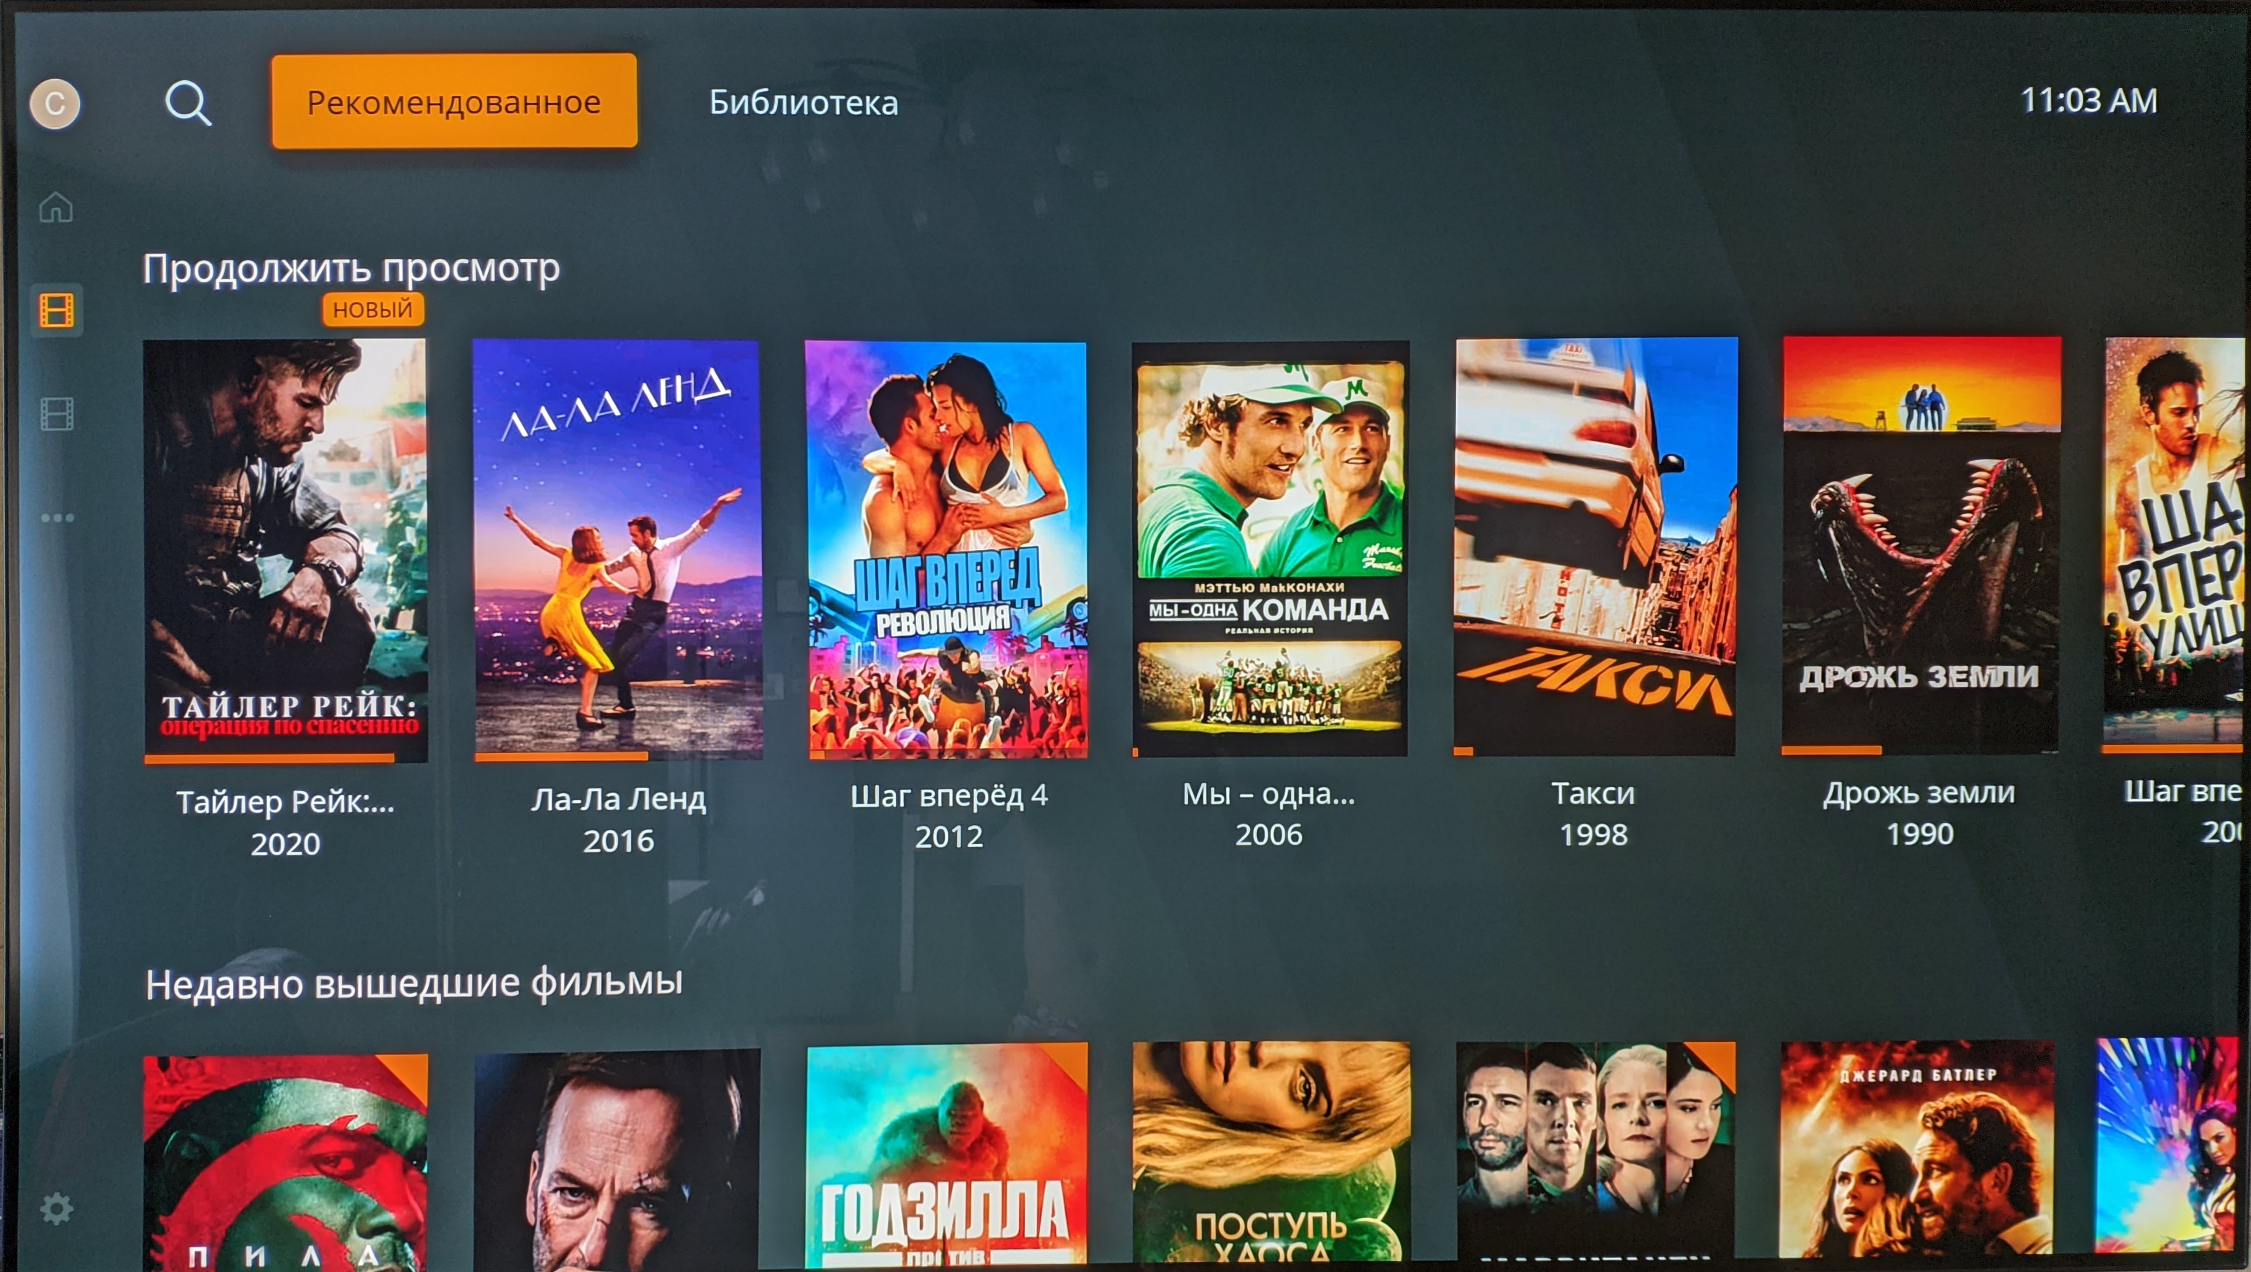Open the Дрожь земли 1990 poster

pyautogui.click(x=1921, y=545)
